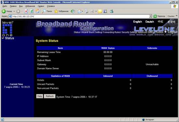Open Wizard from the top navigation
The height and width of the screenshot is (122, 179).
(x=85, y=32)
